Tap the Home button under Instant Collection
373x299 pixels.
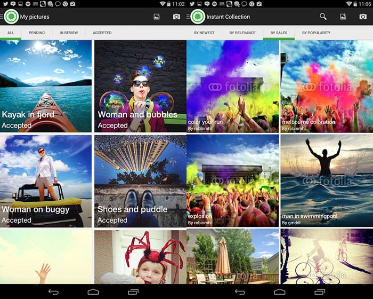280,292
